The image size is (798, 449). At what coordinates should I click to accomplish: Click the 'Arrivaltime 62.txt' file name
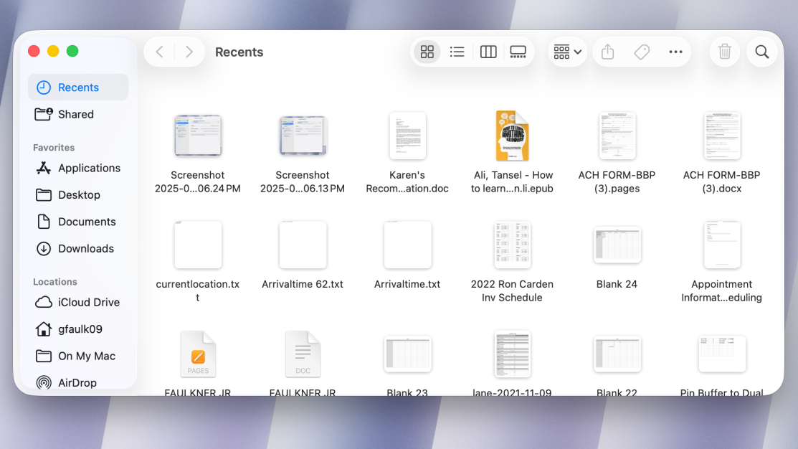click(x=303, y=284)
